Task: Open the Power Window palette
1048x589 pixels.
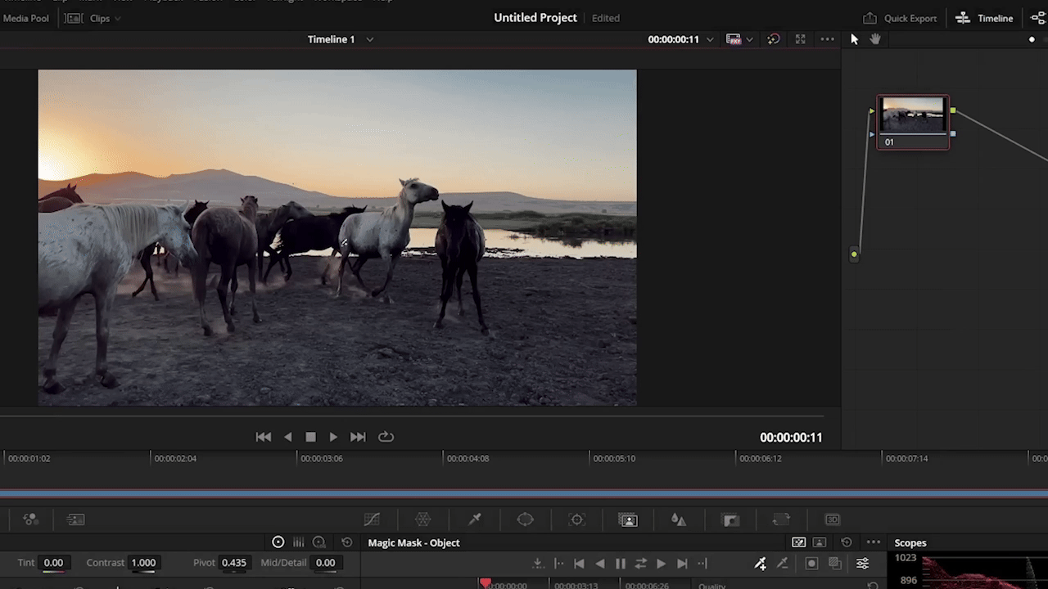Action: [x=526, y=519]
